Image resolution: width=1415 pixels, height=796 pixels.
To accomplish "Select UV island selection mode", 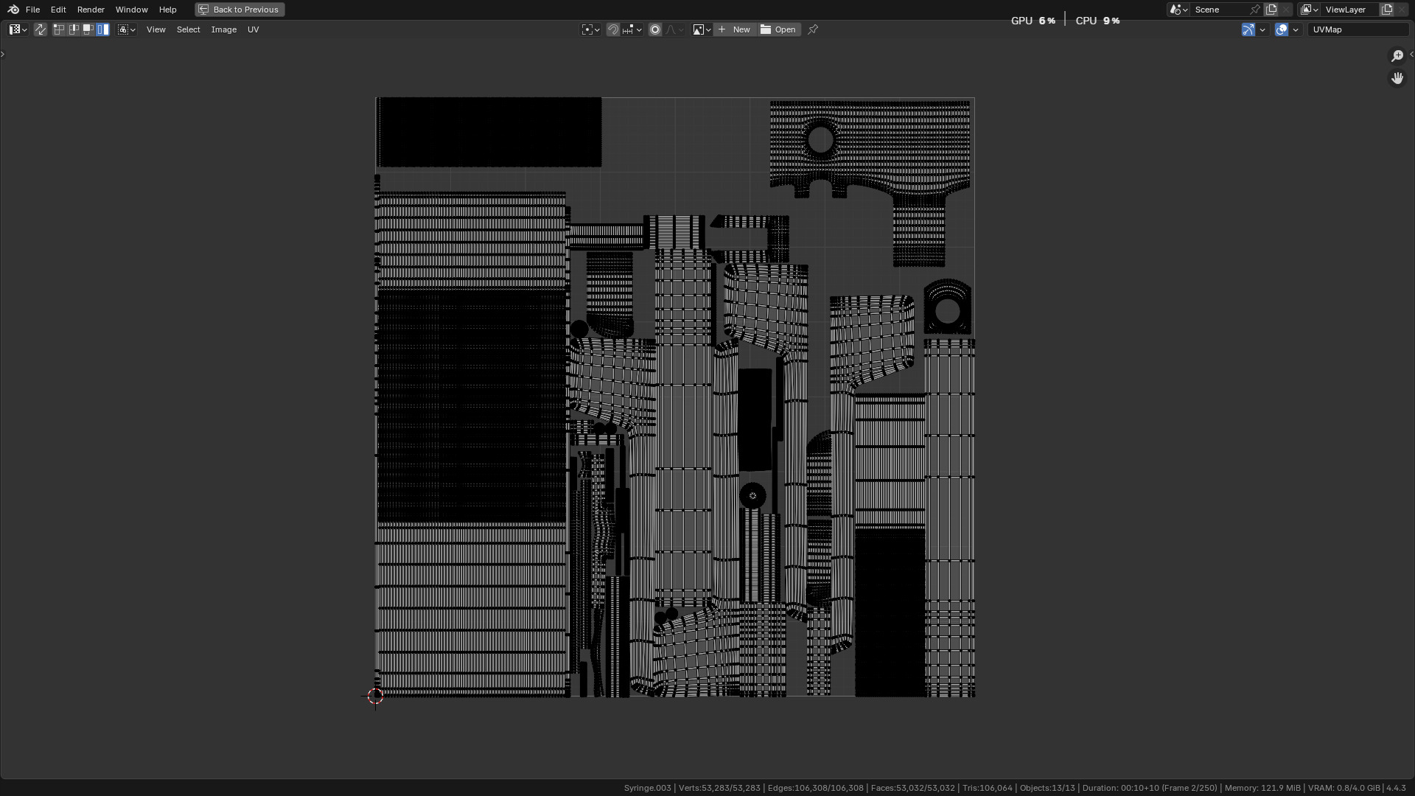I will point(103,29).
